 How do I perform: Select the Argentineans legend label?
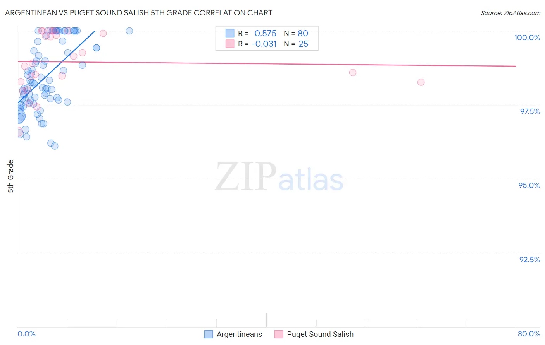point(239,334)
